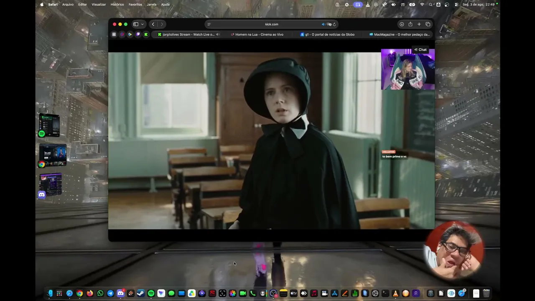Viewport: 535px width, 301px height.
Task: Add a new Safari tab
Action: (x=419, y=24)
